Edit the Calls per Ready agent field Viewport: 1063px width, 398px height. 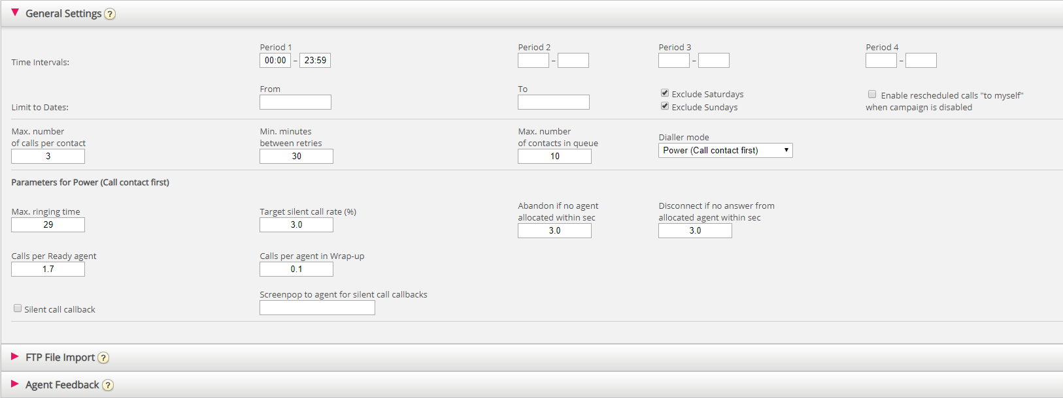point(48,269)
